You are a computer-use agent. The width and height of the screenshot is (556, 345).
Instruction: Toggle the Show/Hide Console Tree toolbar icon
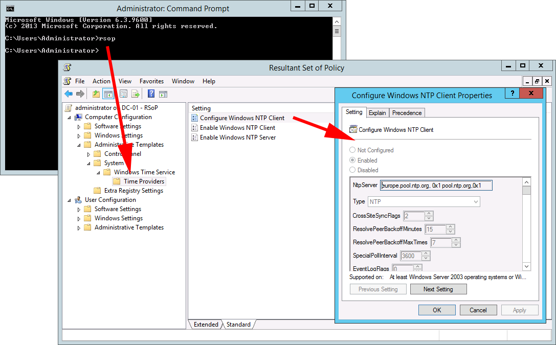click(108, 94)
